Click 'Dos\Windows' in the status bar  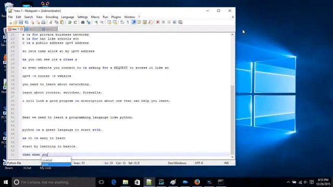point(177,163)
